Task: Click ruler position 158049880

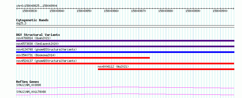Action: 166,11
